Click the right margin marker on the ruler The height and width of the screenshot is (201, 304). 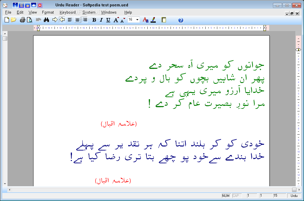tap(265, 28)
